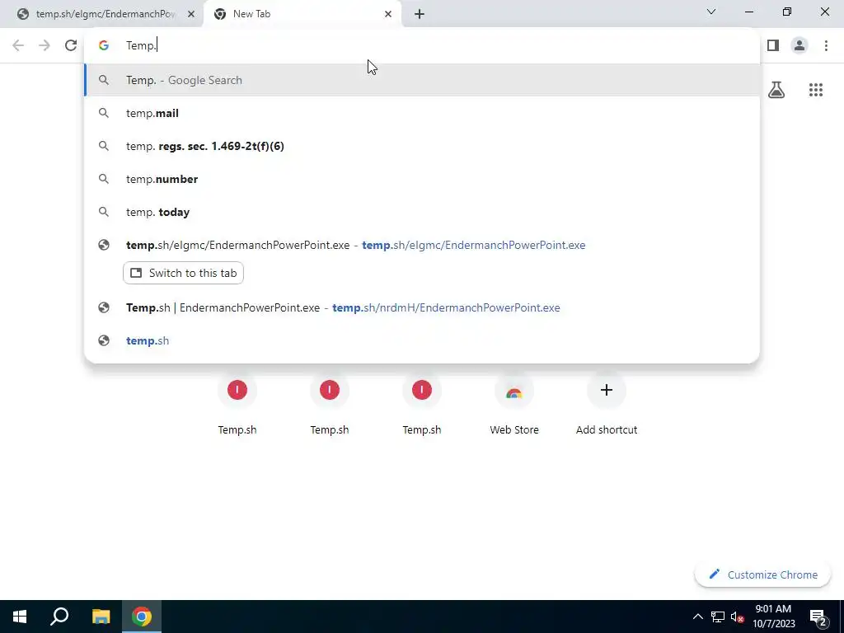Click Chrome icon in taskbar
Screen dimensions: 844x633
tap(142, 617)
